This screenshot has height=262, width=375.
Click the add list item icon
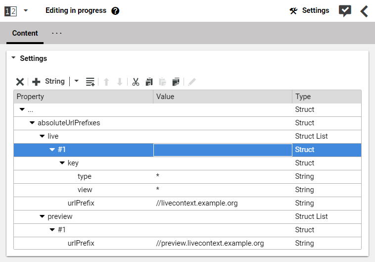coord(90,82)
